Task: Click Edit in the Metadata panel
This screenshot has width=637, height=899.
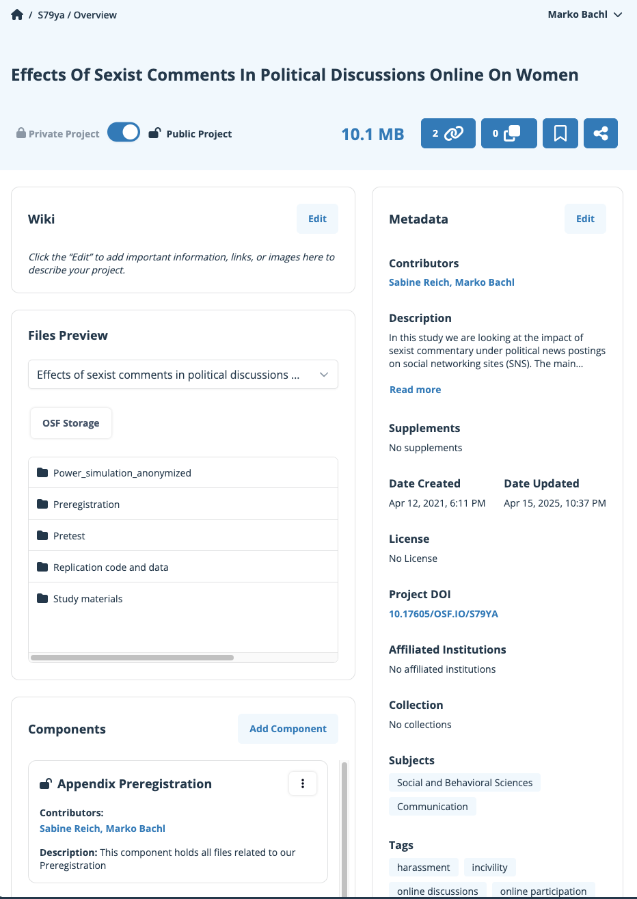Action: (585, 219)
